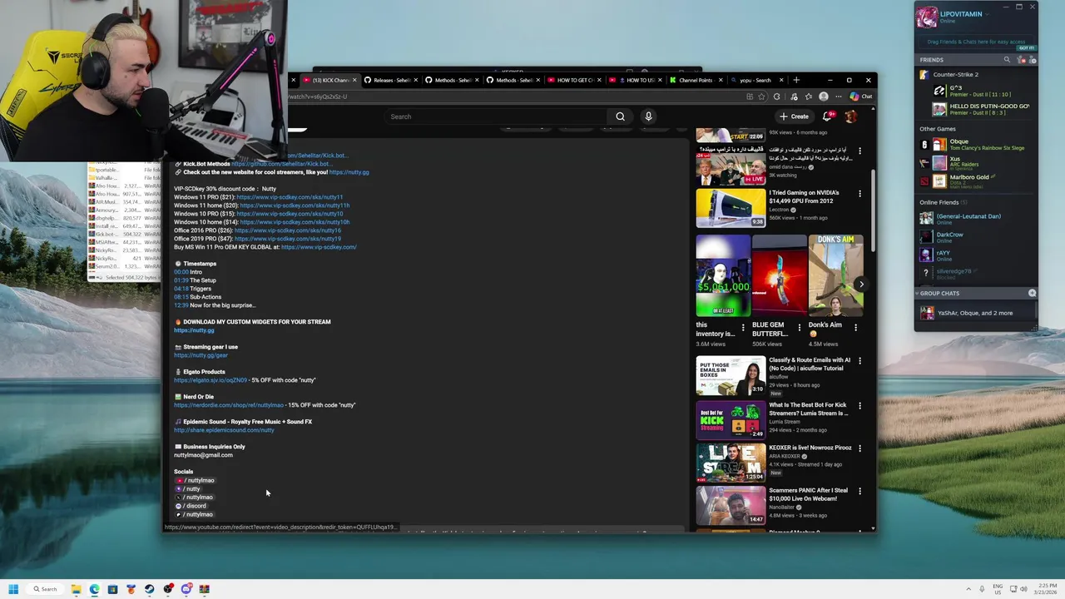Show next Shorts with the arrow
This screenshot has width=1065, height=599.
click(861, 285)
